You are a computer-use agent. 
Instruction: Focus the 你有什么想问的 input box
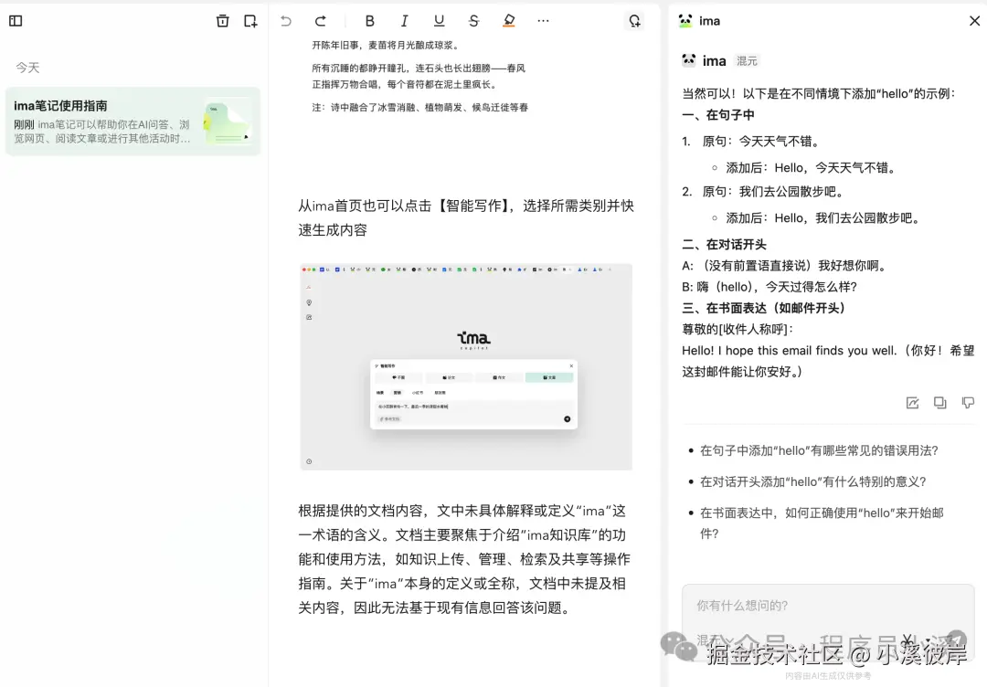click(828, 606)
